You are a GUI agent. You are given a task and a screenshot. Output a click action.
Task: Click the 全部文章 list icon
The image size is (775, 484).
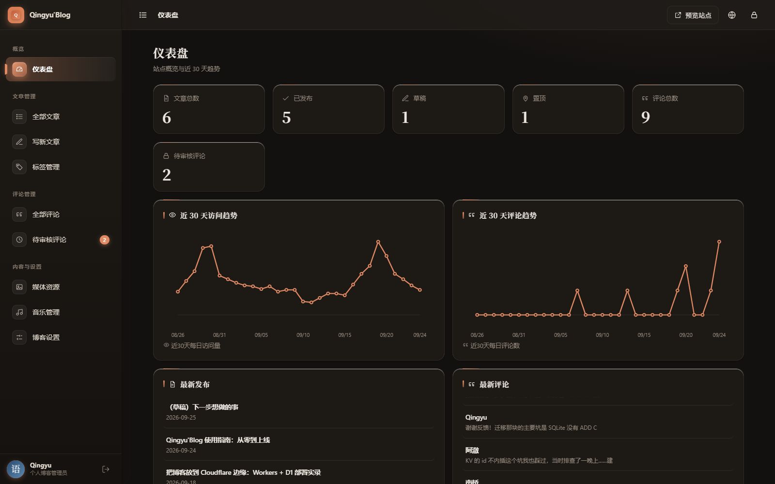(x=19, y=117)
